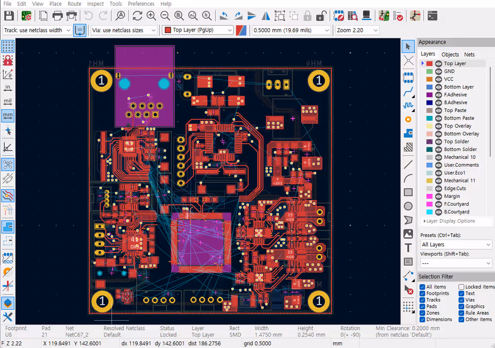
Task: Click the Lock items icon
Action: (307, 16)
